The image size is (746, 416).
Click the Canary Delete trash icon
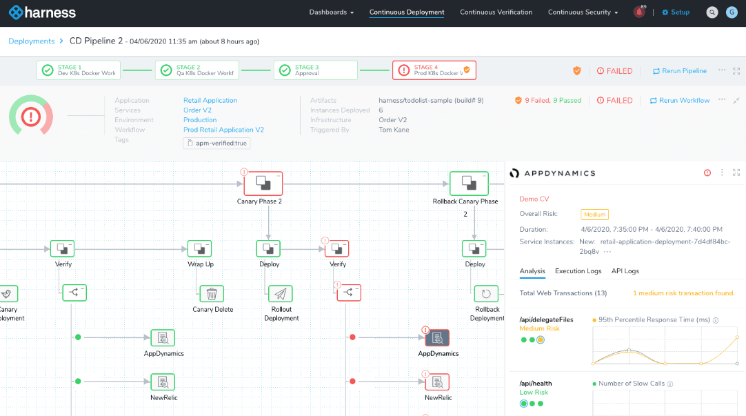click(x=212, y=294)
